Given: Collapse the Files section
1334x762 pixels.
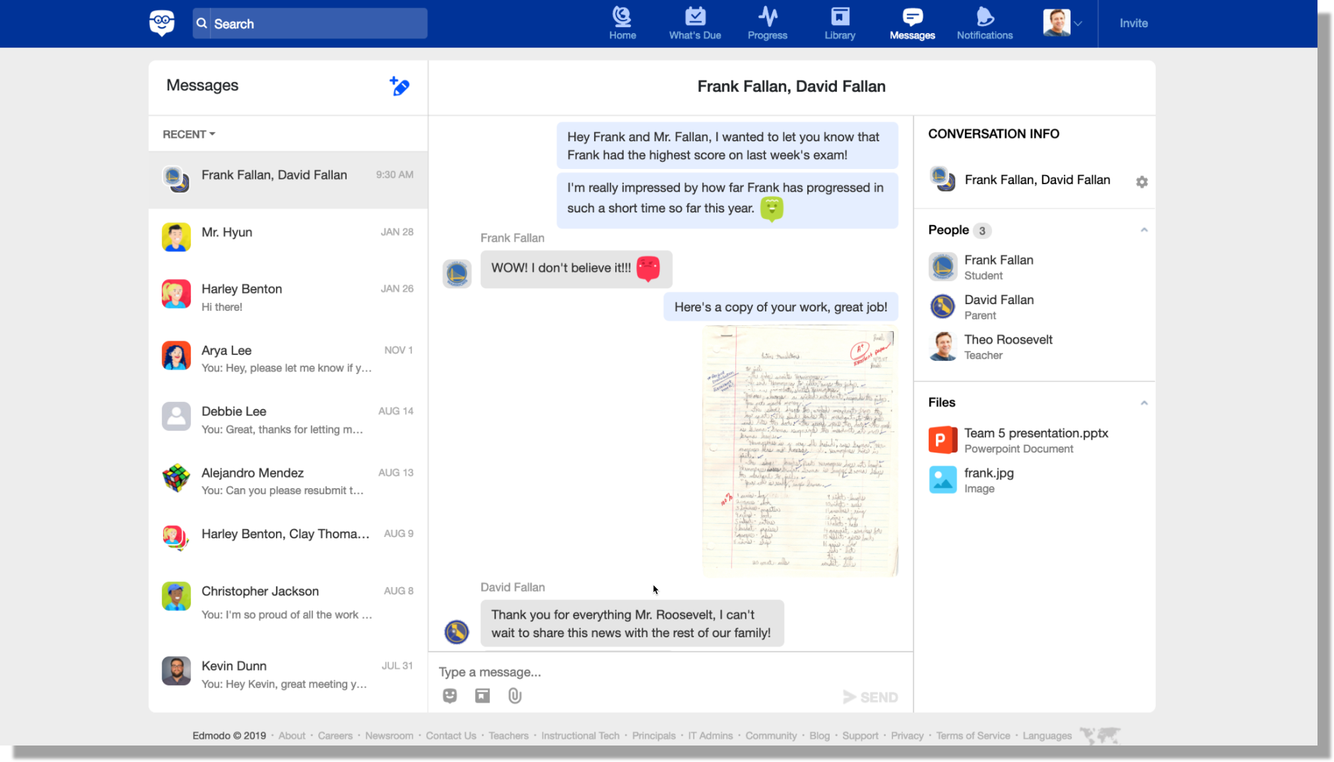Looking at the screenshot, I should (1144, 402).
